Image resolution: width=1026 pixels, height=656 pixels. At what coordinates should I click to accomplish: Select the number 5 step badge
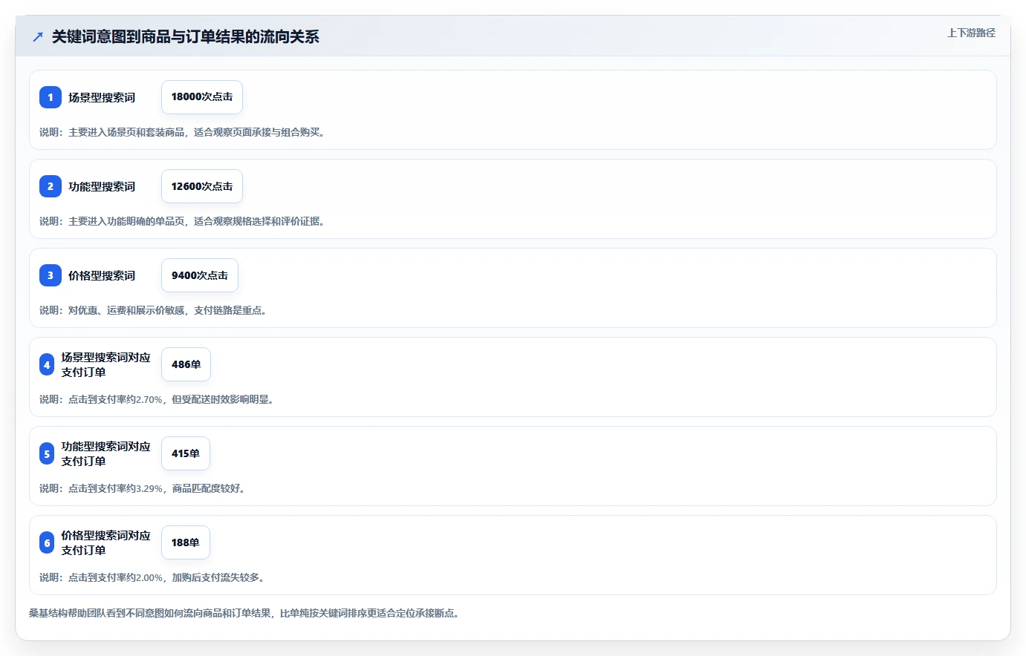click(47, 453)
